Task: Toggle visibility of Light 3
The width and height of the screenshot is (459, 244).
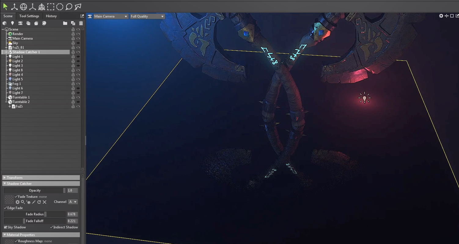Action: pos(78,66)
